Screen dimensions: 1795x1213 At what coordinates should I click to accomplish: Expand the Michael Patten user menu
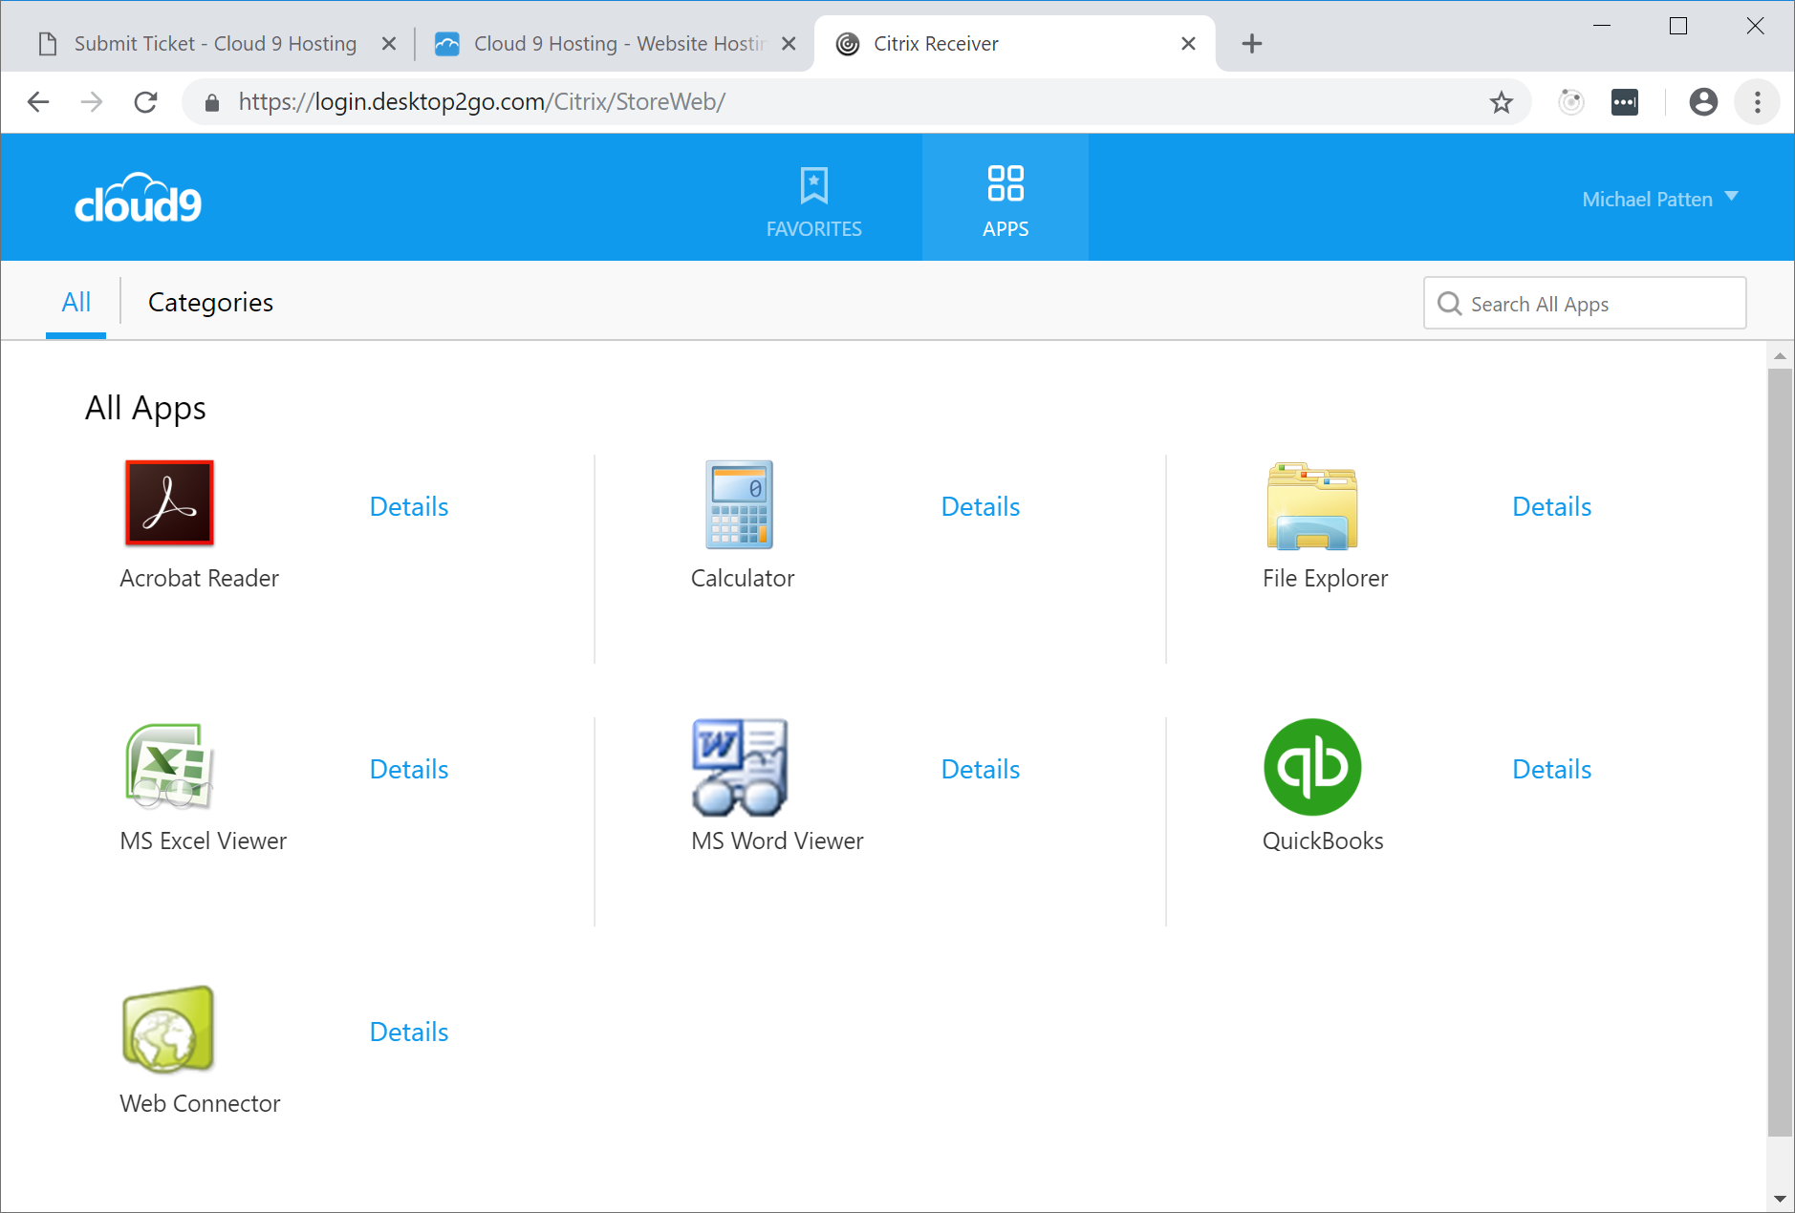click(1659, 199)
